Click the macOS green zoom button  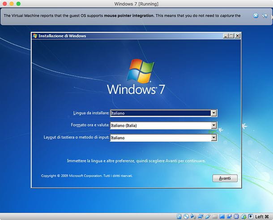18,4
